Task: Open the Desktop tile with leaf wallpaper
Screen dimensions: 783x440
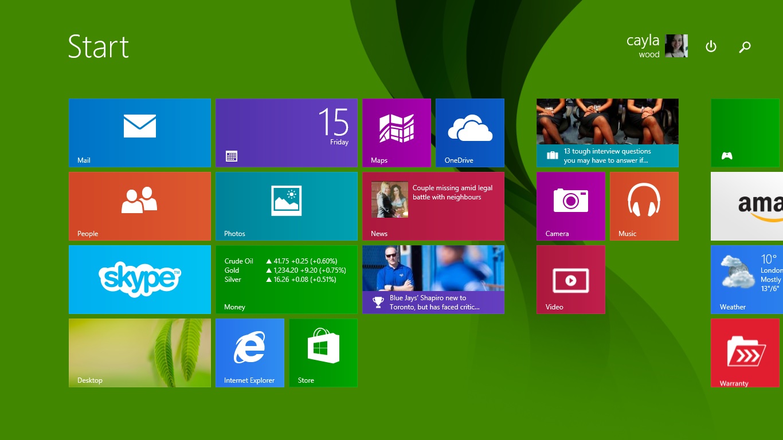Action: (140, 353)
